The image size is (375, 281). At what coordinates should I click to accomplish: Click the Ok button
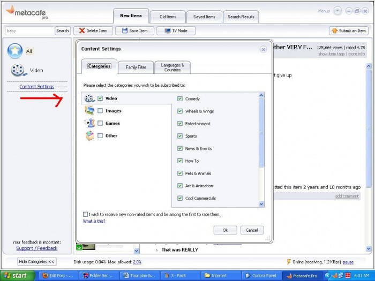click(226, 230)
